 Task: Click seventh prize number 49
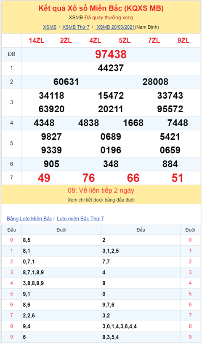click(44, 178)
